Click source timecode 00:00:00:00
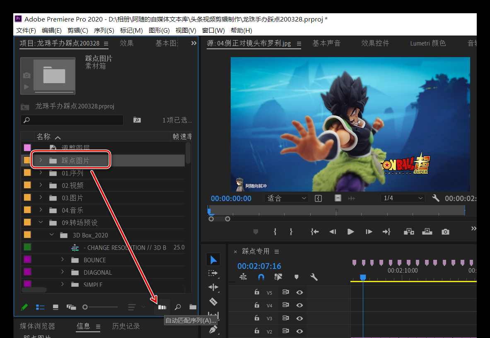490x338 pixels. click(231, 199)
